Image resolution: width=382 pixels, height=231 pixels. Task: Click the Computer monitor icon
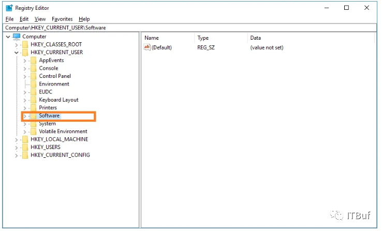click(x=17, y=37)
